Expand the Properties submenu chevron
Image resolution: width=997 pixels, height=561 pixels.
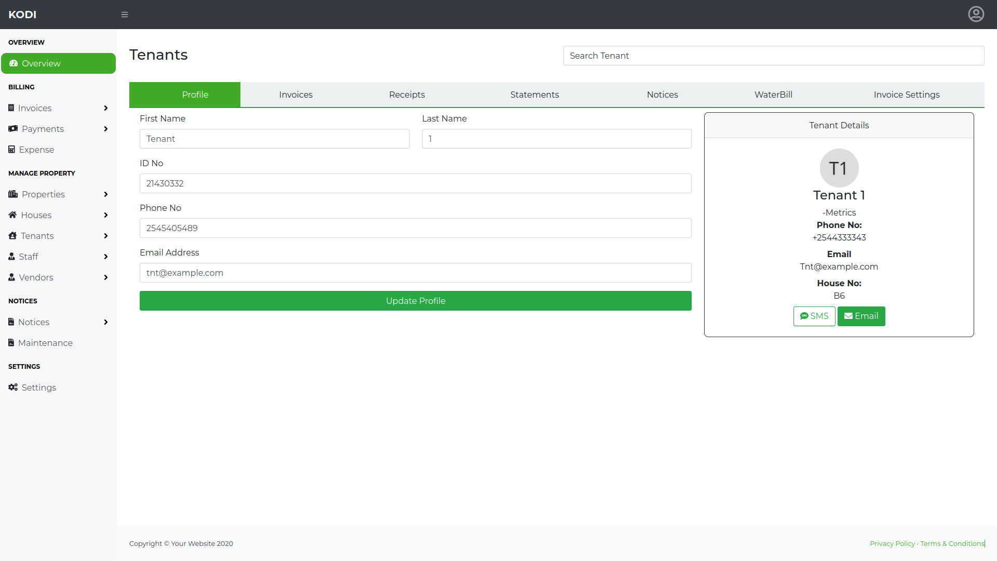106,194
